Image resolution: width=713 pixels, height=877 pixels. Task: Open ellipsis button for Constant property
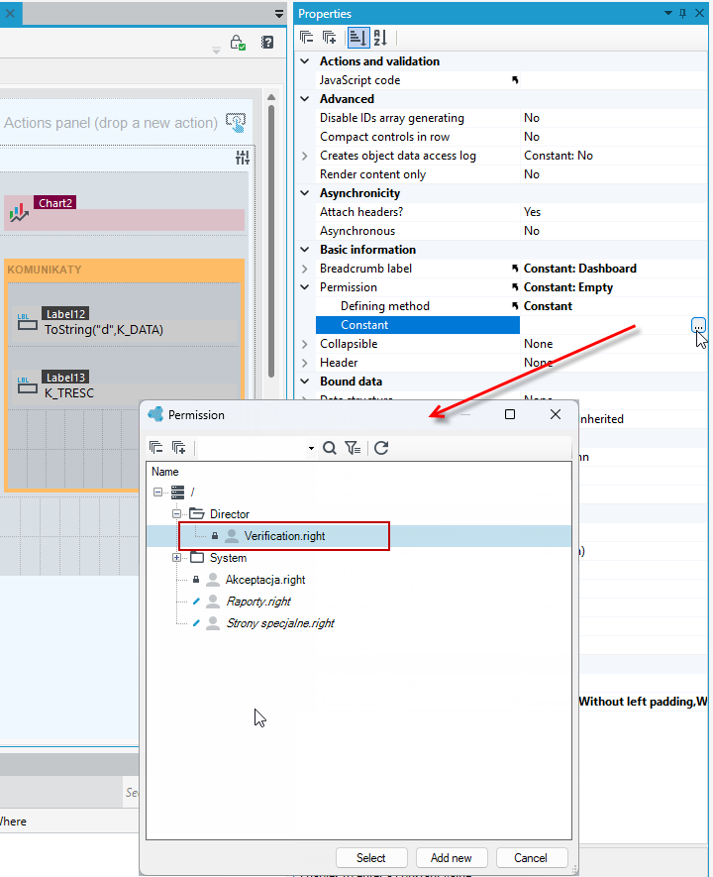pos(698,325)
